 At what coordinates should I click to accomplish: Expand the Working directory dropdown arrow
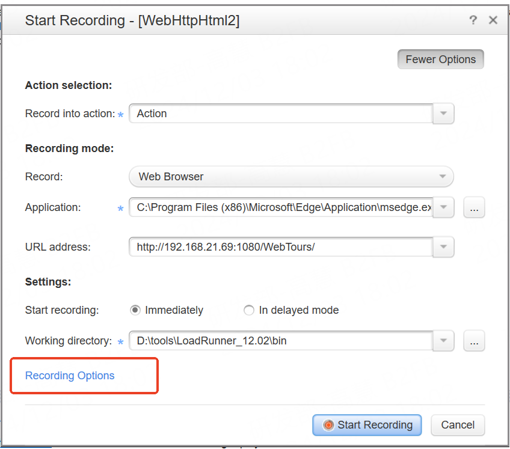click(444, 341)
